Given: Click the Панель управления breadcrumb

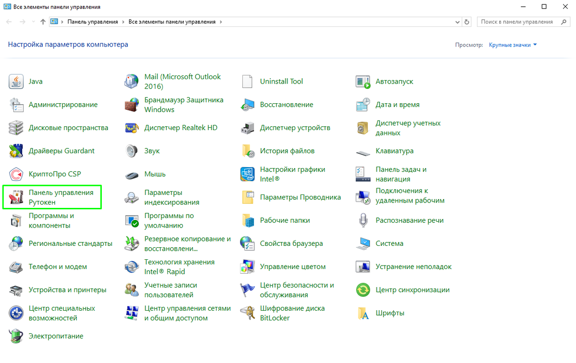Looking at the screenshot, I should tap(93, 22).
